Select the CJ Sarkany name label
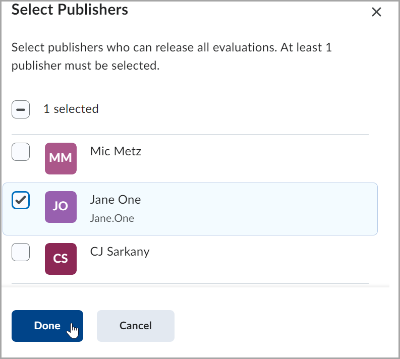400x359 pixels. (120, 252)
